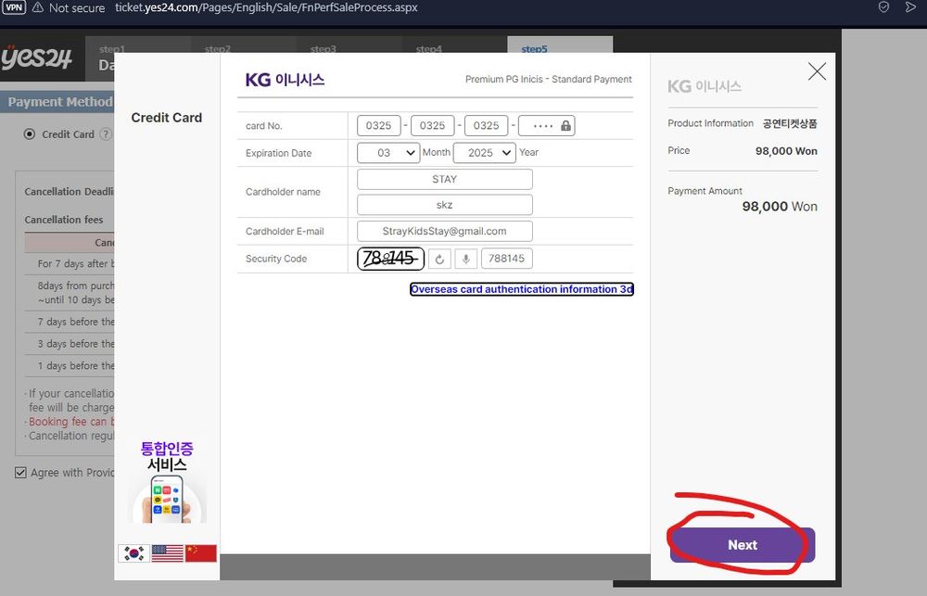Click the Payment Amount 98,000 Won total
This screenshot has height=596, width=927.
[x=780, y=207]
